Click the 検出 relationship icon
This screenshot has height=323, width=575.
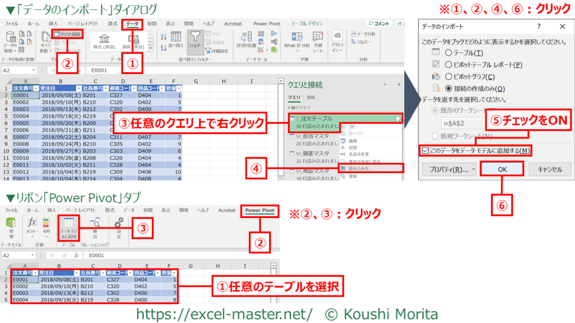[x=94, y=227]
